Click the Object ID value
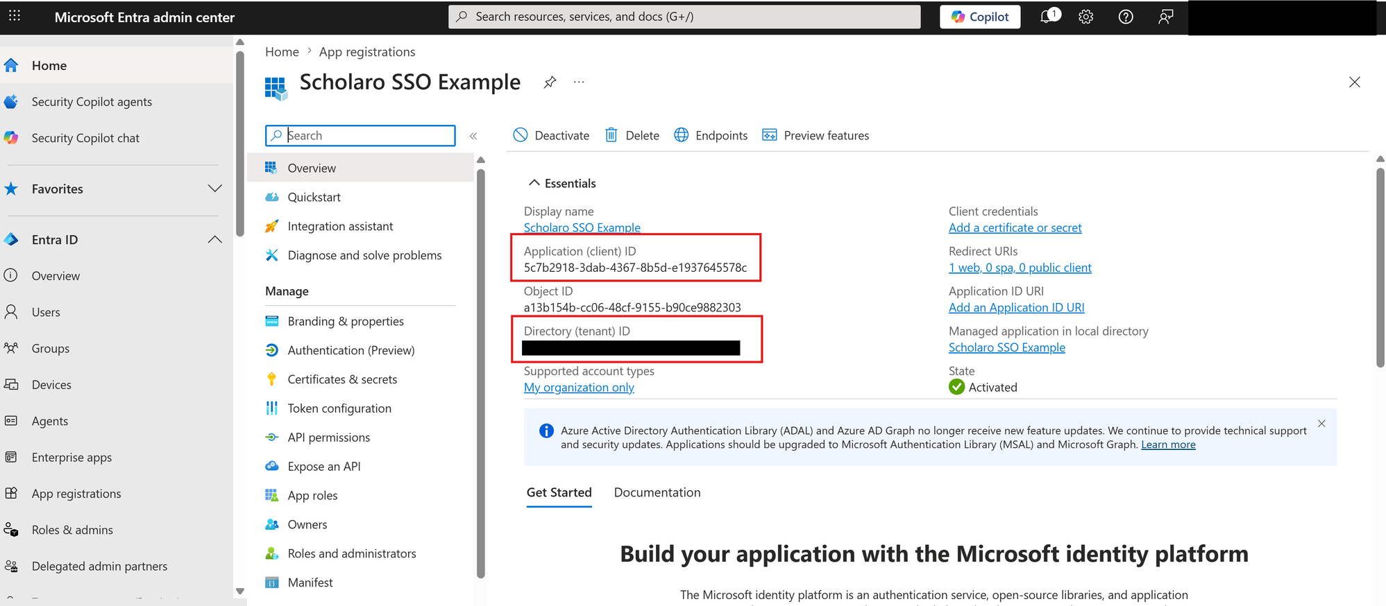 632,308
